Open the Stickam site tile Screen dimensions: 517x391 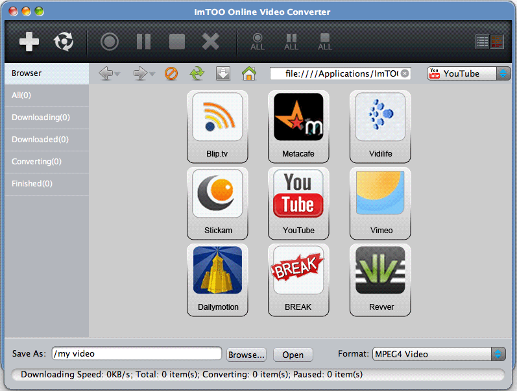tap(217, 203)
